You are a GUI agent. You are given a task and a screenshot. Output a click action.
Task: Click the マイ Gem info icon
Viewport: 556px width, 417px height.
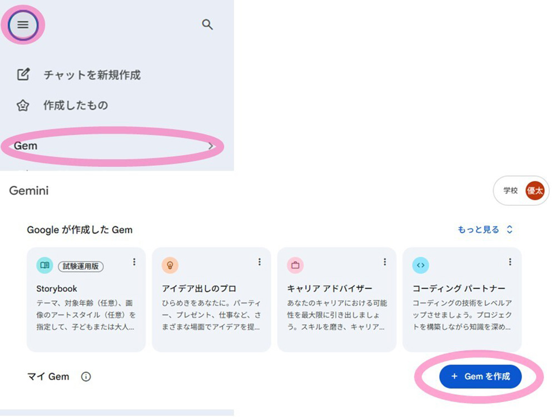(86, 376)
